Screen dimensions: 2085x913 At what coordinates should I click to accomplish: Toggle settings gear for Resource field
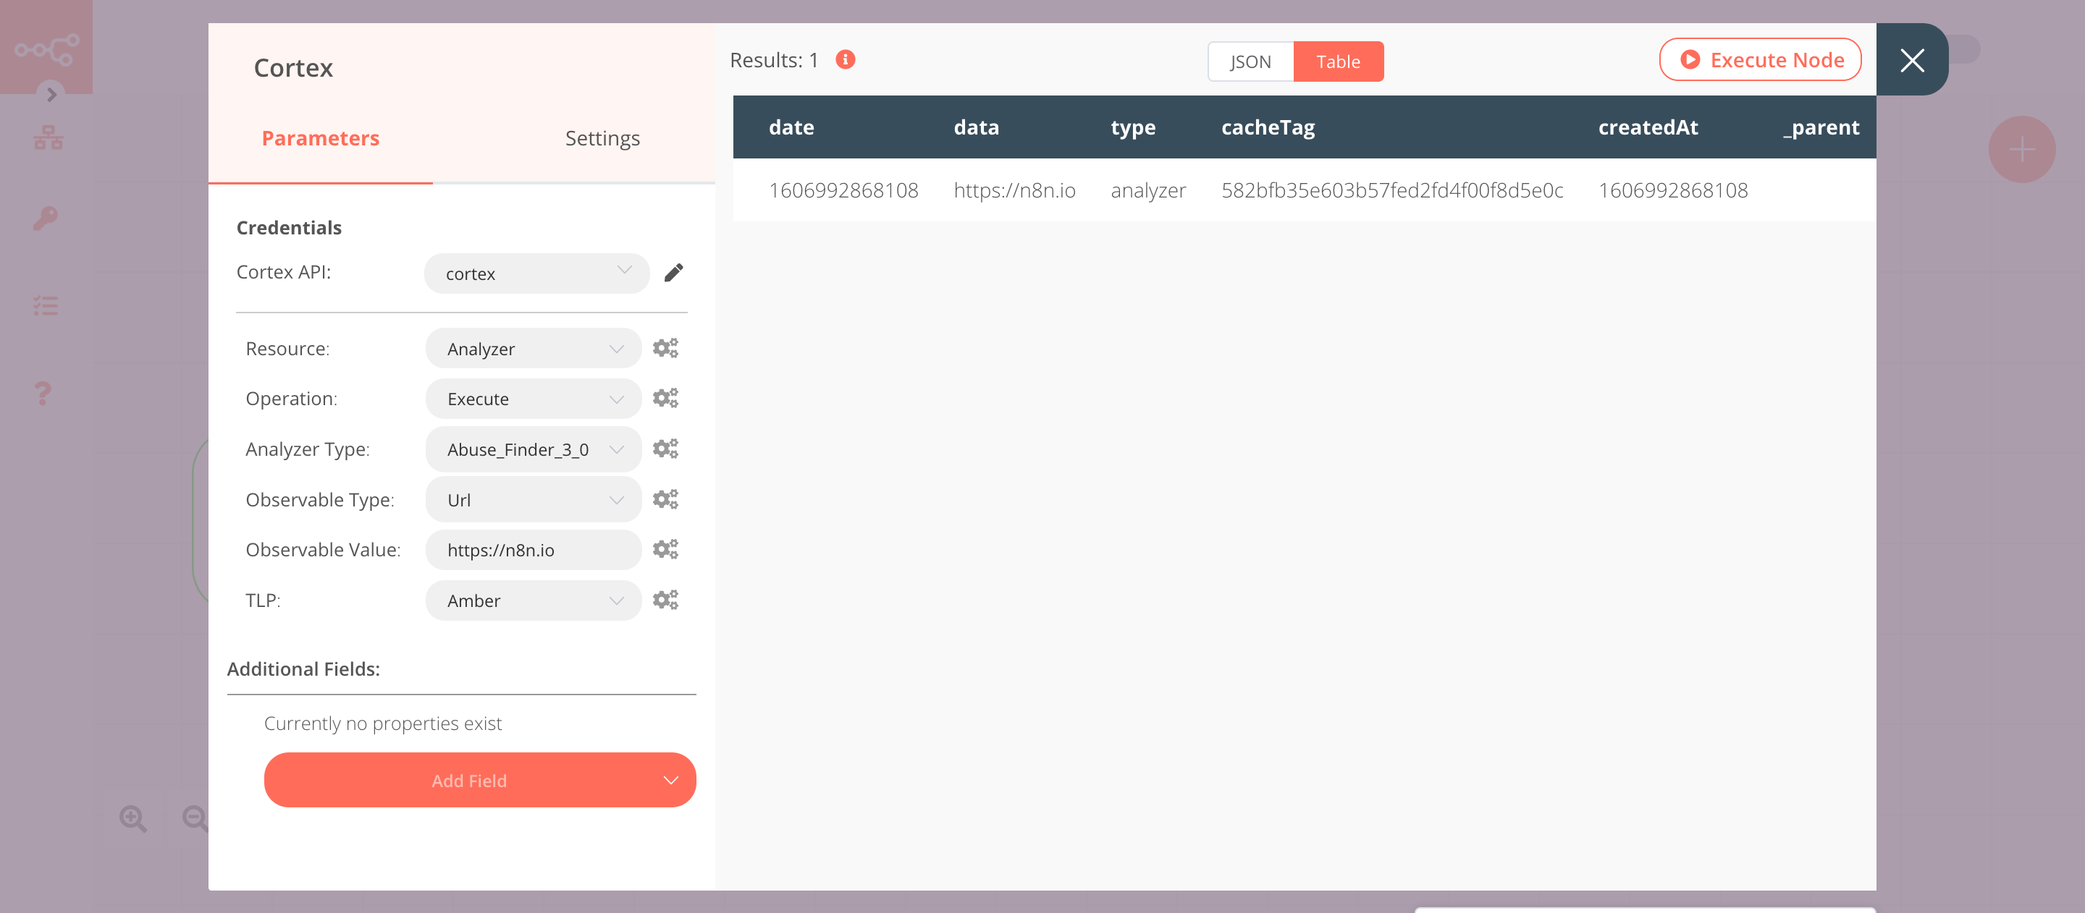point(665,347)
